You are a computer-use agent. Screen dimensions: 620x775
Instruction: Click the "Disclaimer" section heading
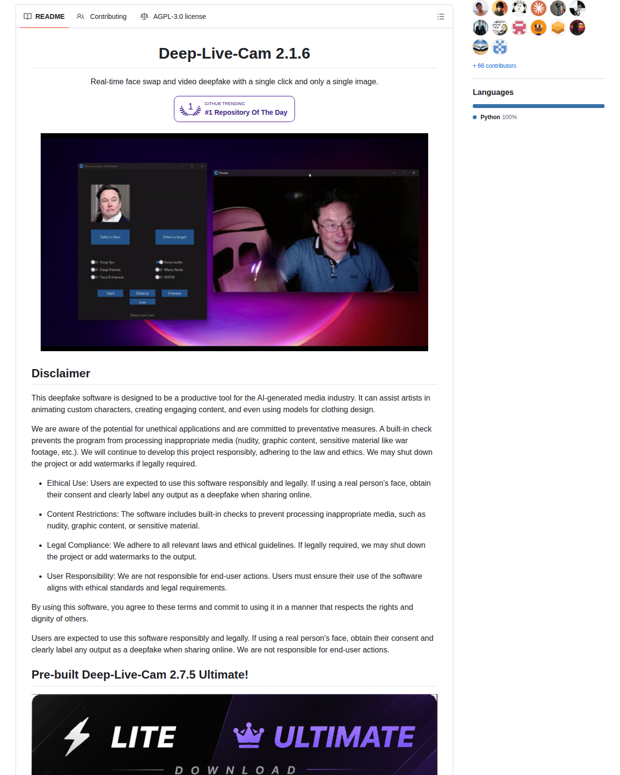[61, 373]
